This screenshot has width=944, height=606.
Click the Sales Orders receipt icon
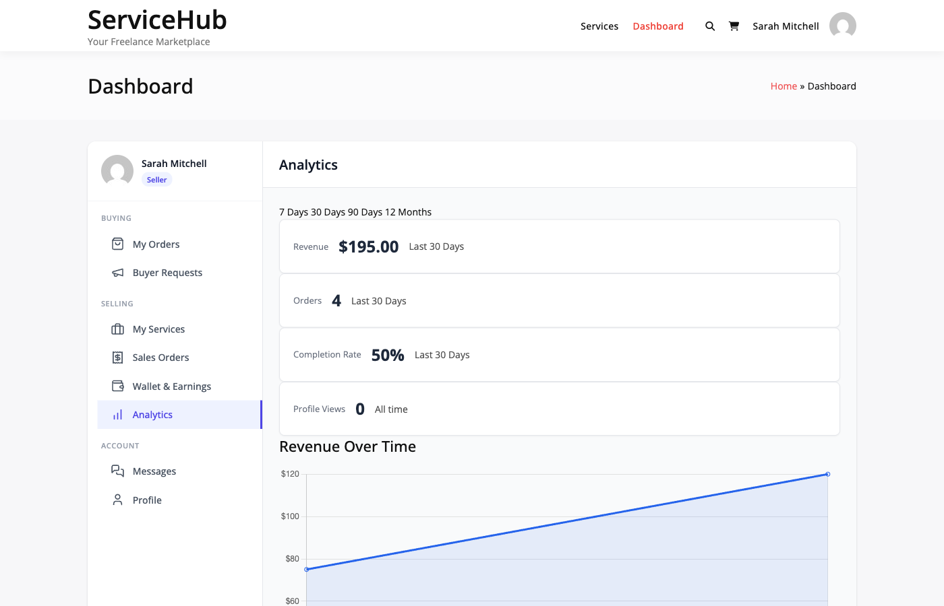click(117, 357)
